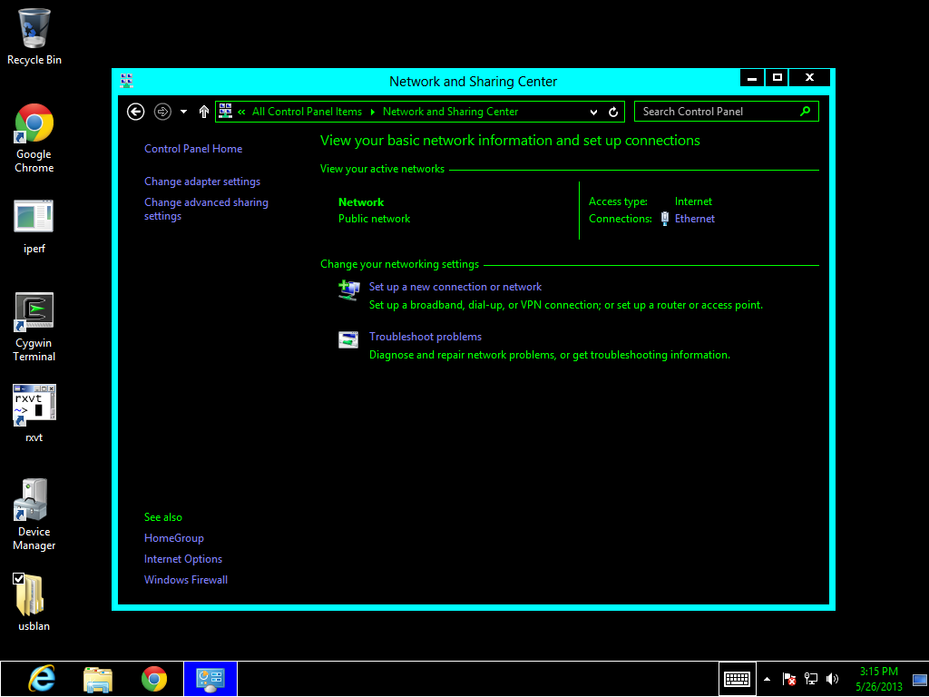Select the Device Manager desktop shortcut

point(34,515)
